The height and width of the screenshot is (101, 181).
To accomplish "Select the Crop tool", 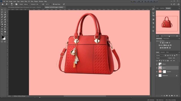I will tap(2, 15).
